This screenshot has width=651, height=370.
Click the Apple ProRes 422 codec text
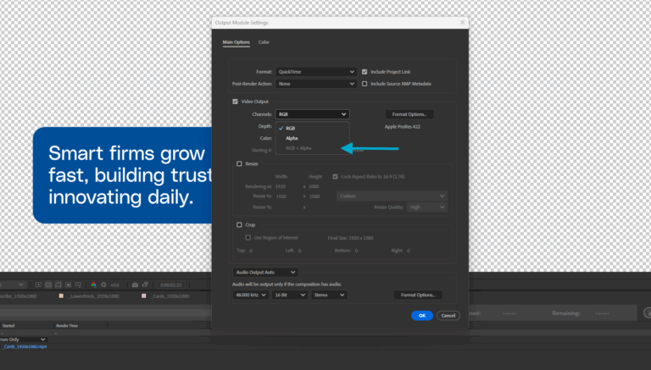[403, 127]
